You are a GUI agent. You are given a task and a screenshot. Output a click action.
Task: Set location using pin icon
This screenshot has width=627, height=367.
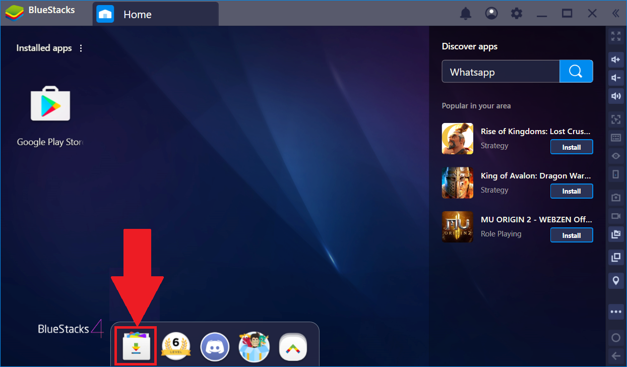616,280
